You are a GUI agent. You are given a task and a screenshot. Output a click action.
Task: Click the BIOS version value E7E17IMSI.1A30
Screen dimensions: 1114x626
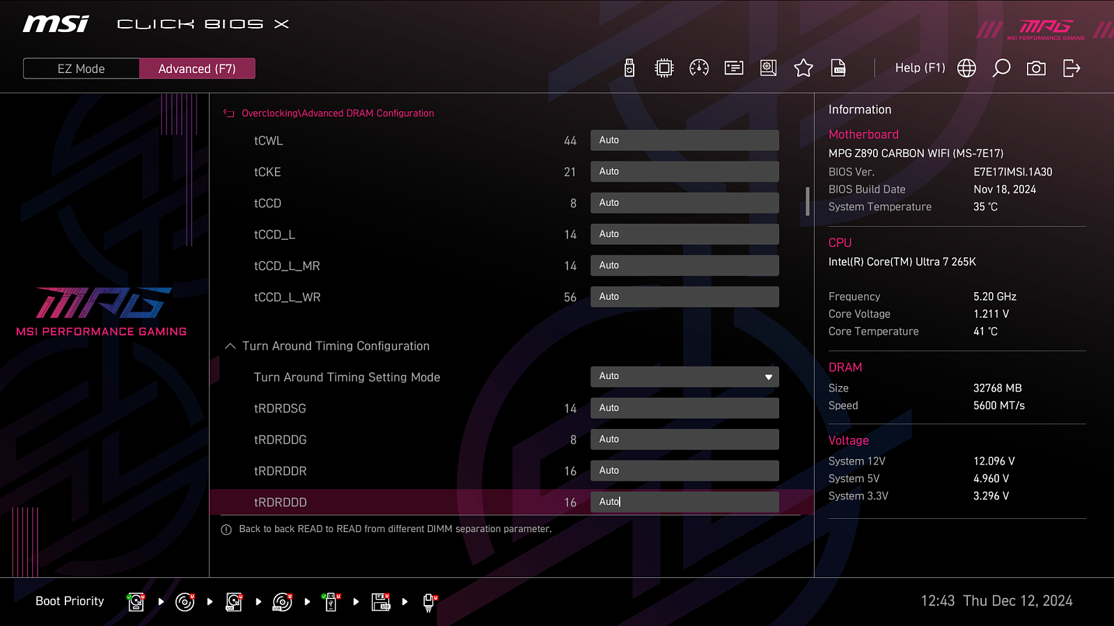[1012, 172]
